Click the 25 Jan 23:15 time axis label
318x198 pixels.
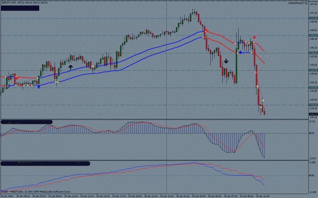tap(167, 196)
